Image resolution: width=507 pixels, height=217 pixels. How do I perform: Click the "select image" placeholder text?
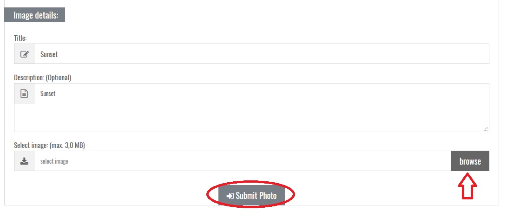coord(54,161)
